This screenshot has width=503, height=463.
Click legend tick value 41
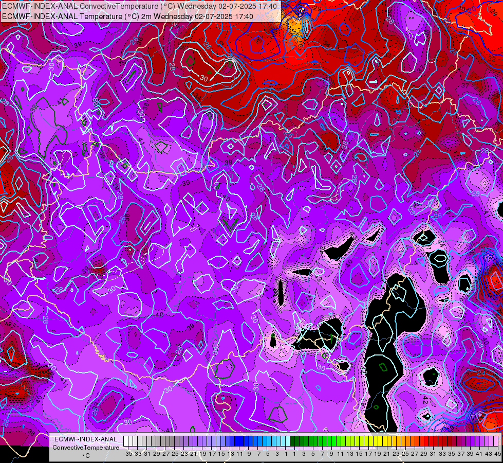coord(479,454)
